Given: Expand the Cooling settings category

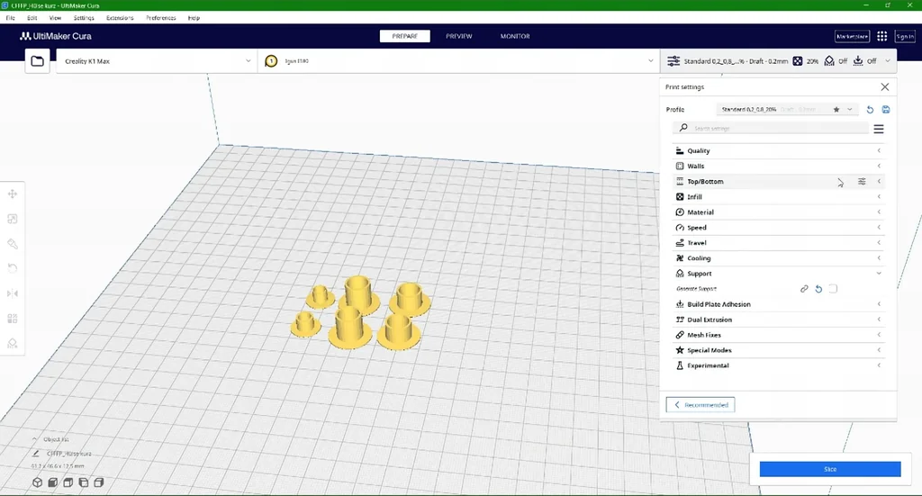Looking at the screenshot, I should [x=778, y=258].
